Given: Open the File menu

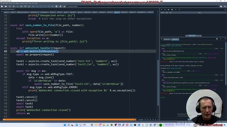Looking at the screenshot, I should point(1,3).
